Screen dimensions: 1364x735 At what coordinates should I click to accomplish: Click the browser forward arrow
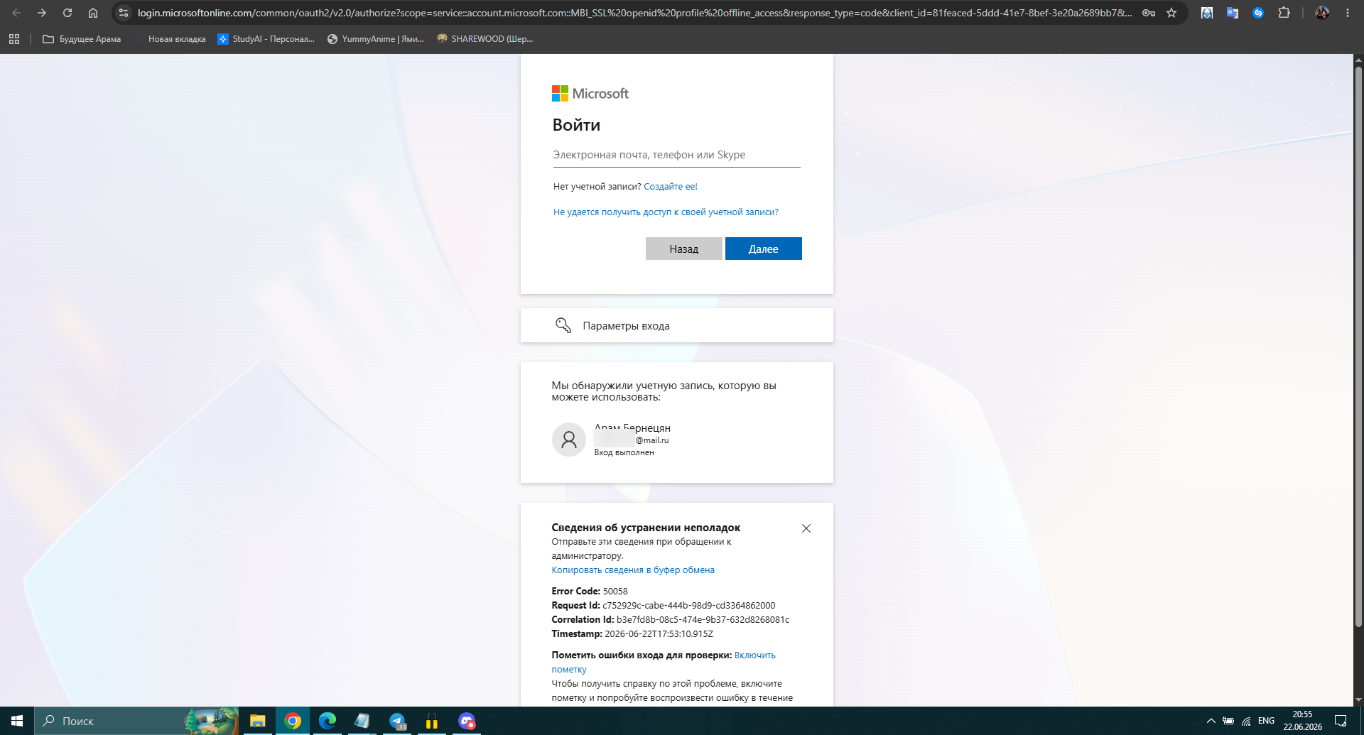click(x=42, y=13)
